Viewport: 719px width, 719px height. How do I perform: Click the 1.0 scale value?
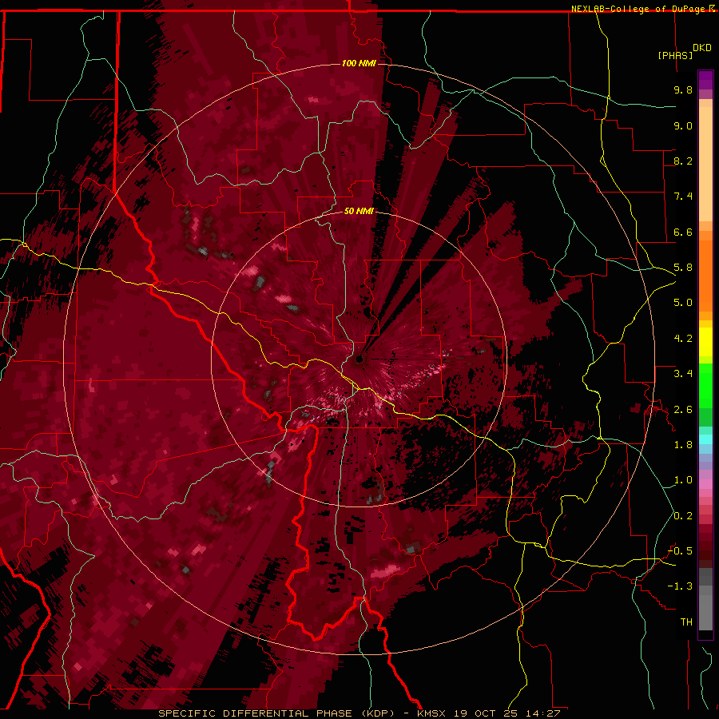[683, 480]
